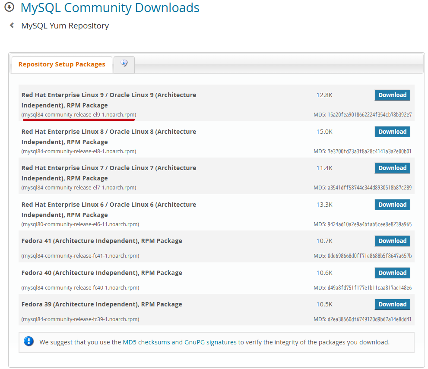Click filename mysql84-community-release-el8-1.noarch.rpm
The width and height of the screenshot is (428, 369).
79,151
